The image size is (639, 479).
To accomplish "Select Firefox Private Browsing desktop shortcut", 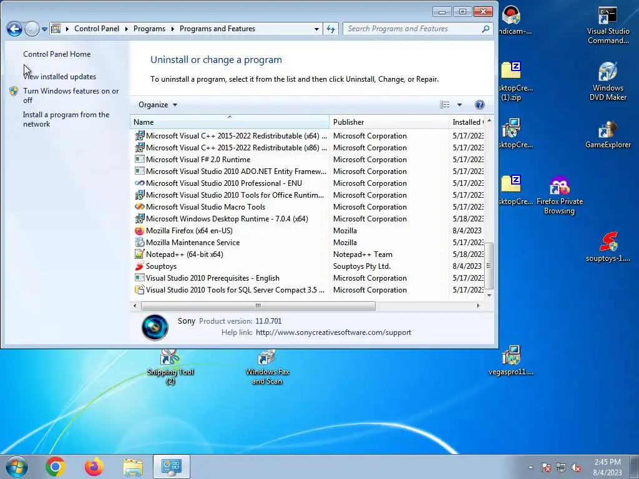I will pyautogui.click(x=560, y=195).
